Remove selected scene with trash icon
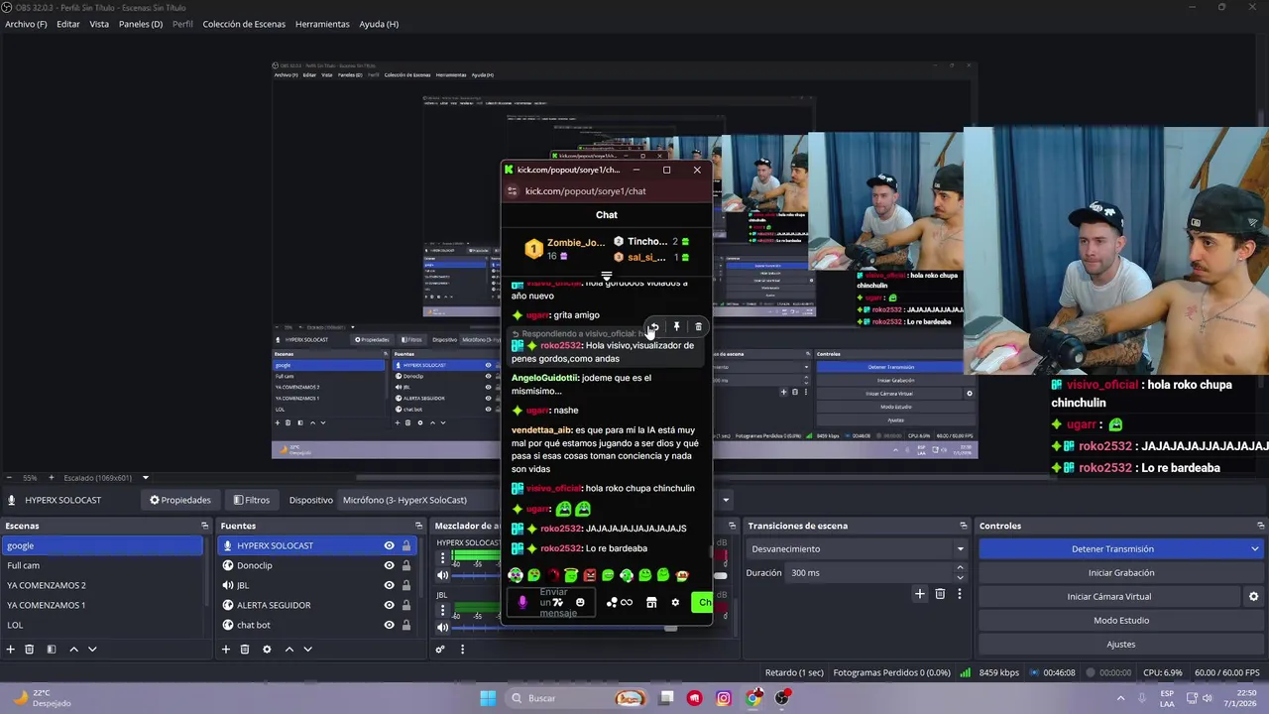 30,650
